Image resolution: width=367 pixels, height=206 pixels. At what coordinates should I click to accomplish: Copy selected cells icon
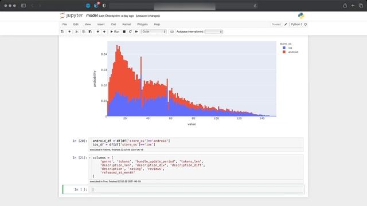point(84,31)
